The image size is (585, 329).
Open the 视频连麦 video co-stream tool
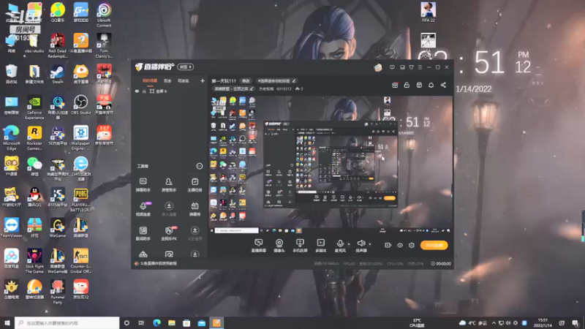(143, 209)
